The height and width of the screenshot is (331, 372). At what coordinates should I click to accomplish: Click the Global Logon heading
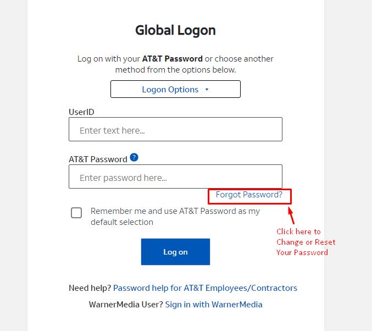point(175,30)
